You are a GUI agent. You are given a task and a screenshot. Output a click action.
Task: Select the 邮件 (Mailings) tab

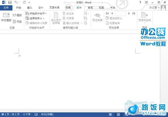[79, 8]
